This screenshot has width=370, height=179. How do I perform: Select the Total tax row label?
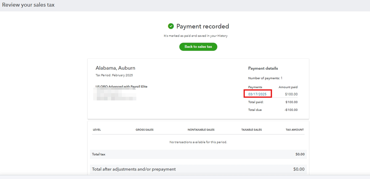(x=99, y=154)
